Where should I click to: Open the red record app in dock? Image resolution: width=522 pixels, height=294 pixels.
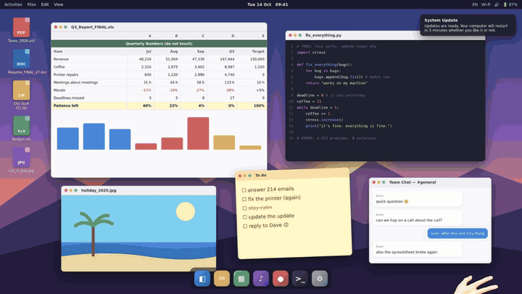coord(281,279)
